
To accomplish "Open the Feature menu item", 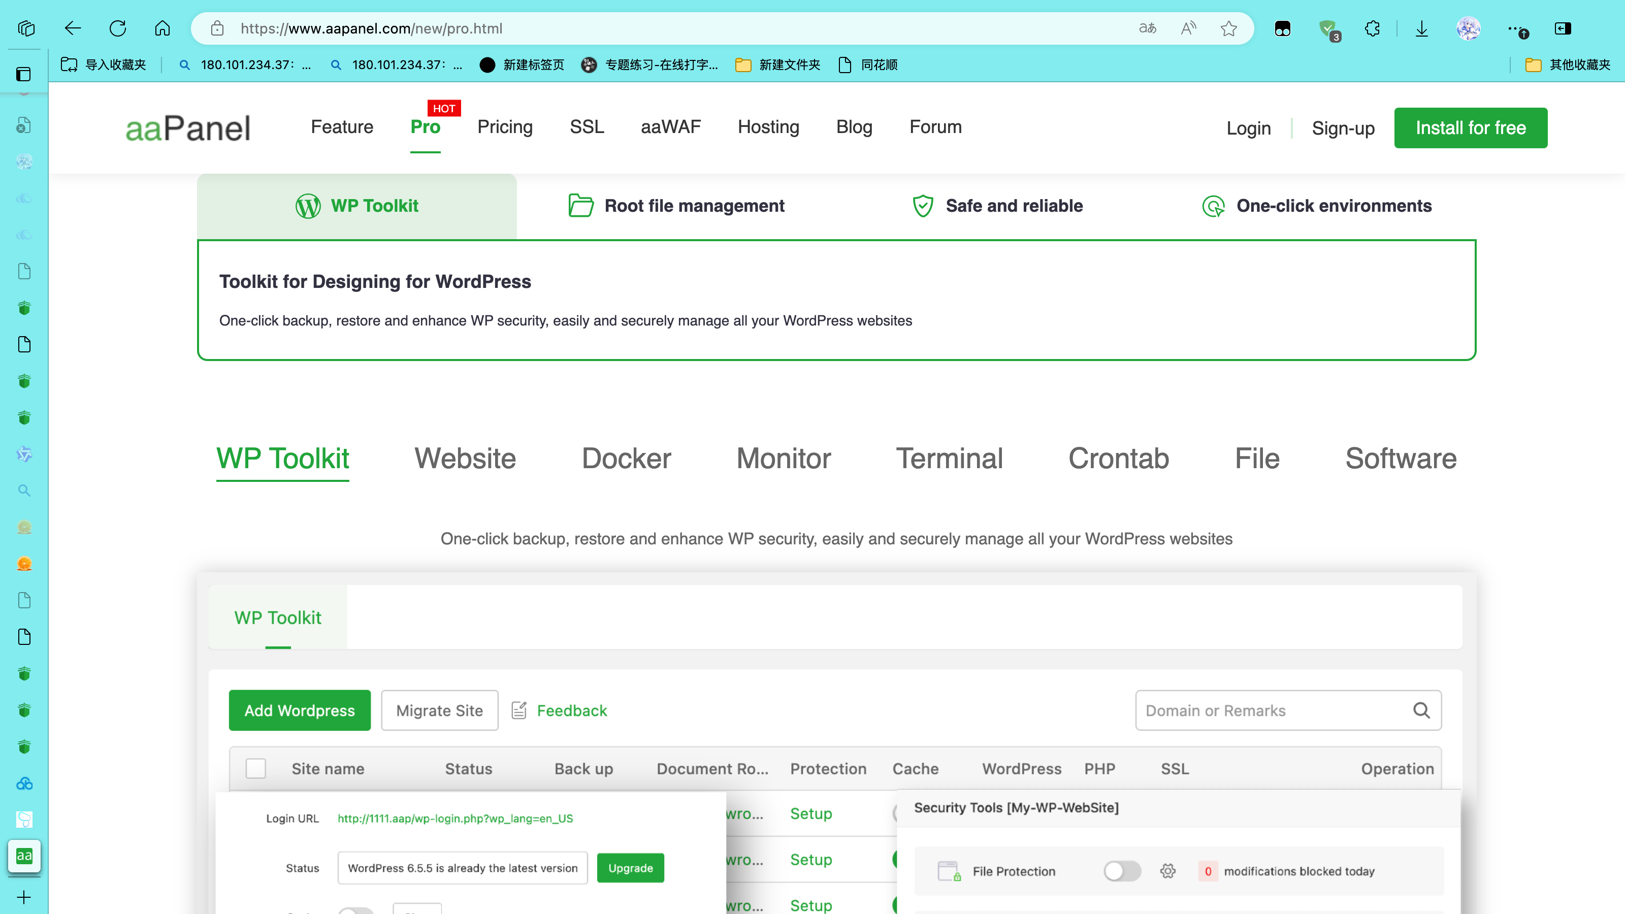I will [342, 127].
